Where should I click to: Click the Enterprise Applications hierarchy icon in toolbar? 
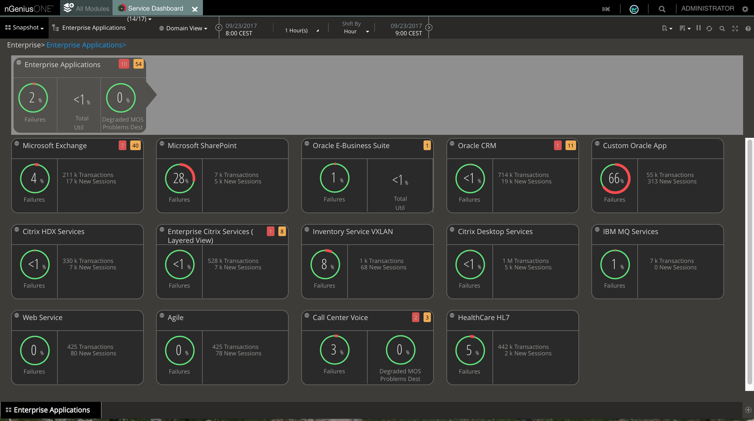pos(56,28)
